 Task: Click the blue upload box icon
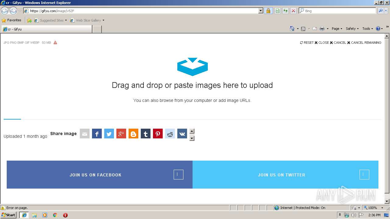(x=193, y=67)
